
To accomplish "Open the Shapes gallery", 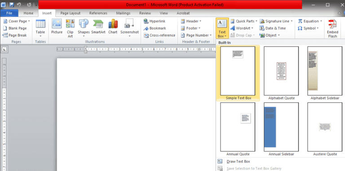I will (84, 28).
